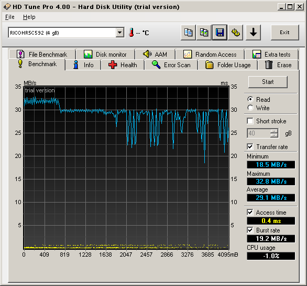Open the Help menu

tap(29, 17)
